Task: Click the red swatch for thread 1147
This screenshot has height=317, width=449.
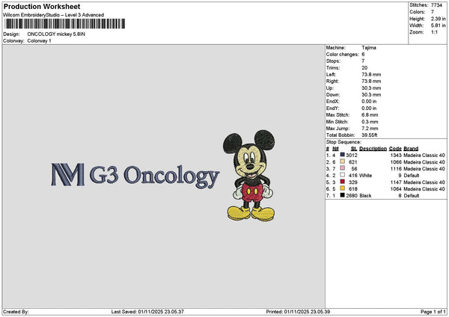Action: (342, 182)
